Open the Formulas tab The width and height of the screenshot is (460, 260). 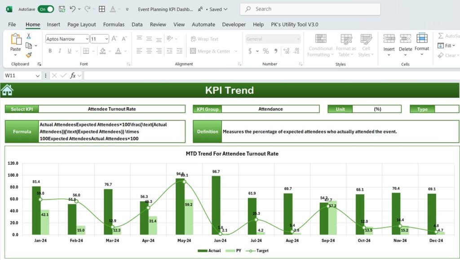[x=114, y=25]
